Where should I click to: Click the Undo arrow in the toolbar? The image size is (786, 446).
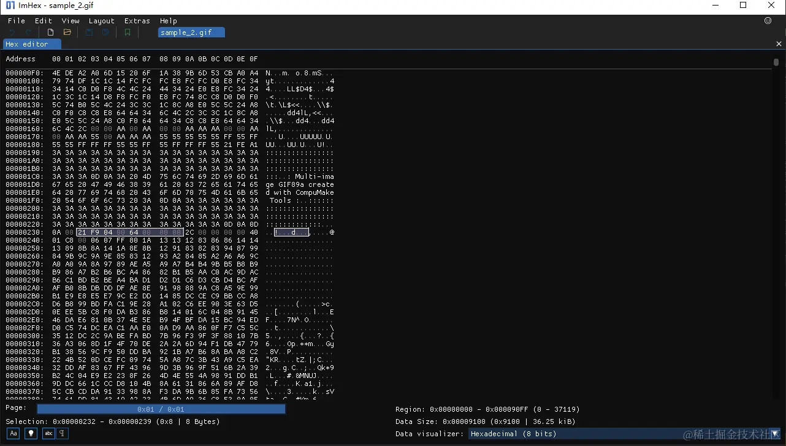click(12, 32)
